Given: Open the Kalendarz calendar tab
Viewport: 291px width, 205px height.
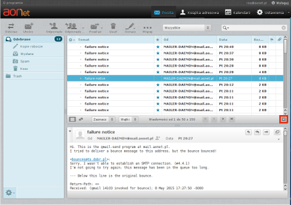Looking at the screenshot, I should (237, 12).
